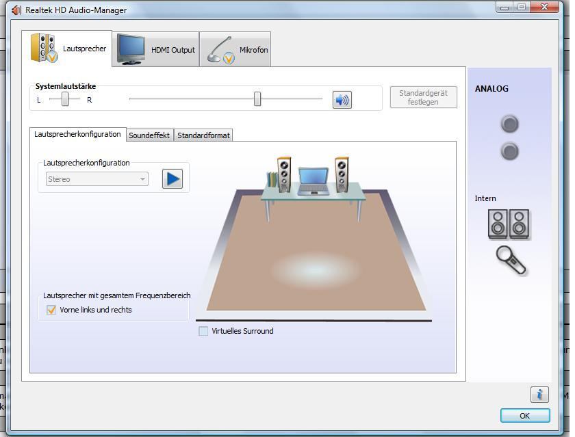Select the Lautsprecherkonfiguration sub-tab

[x=78, y=134]
